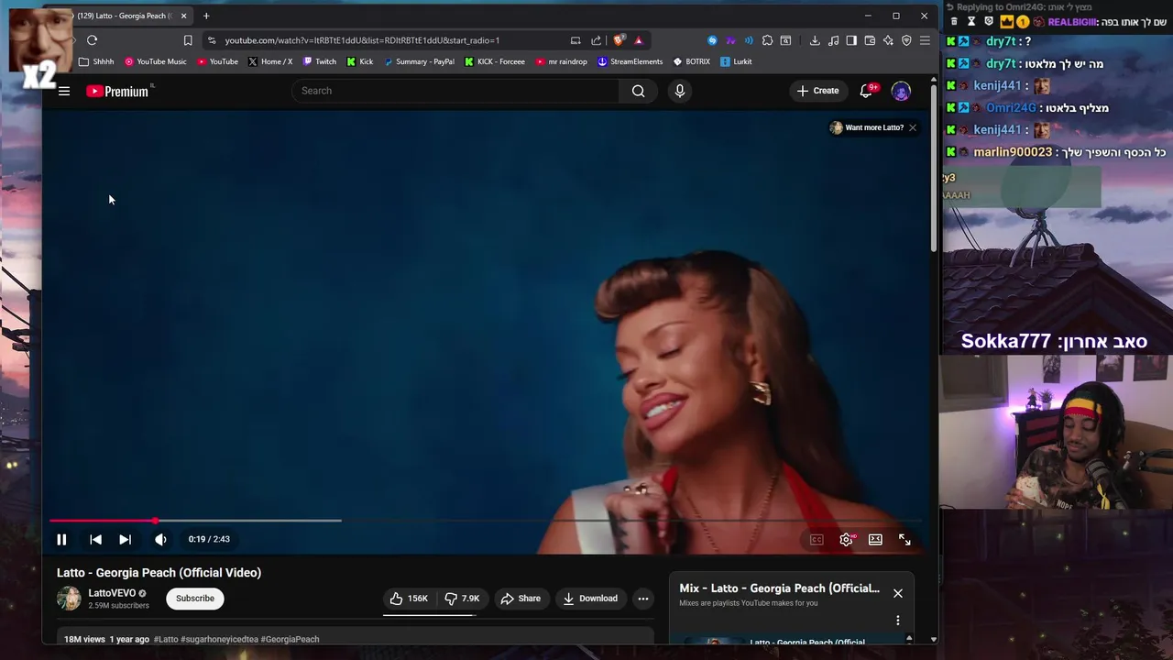Open the Mix playlist options menu
The image size is (1173, 660).
898,621
